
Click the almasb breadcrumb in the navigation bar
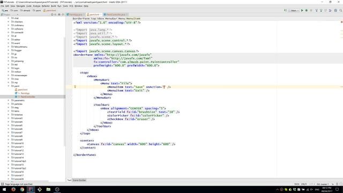click(x=25, y=11)
